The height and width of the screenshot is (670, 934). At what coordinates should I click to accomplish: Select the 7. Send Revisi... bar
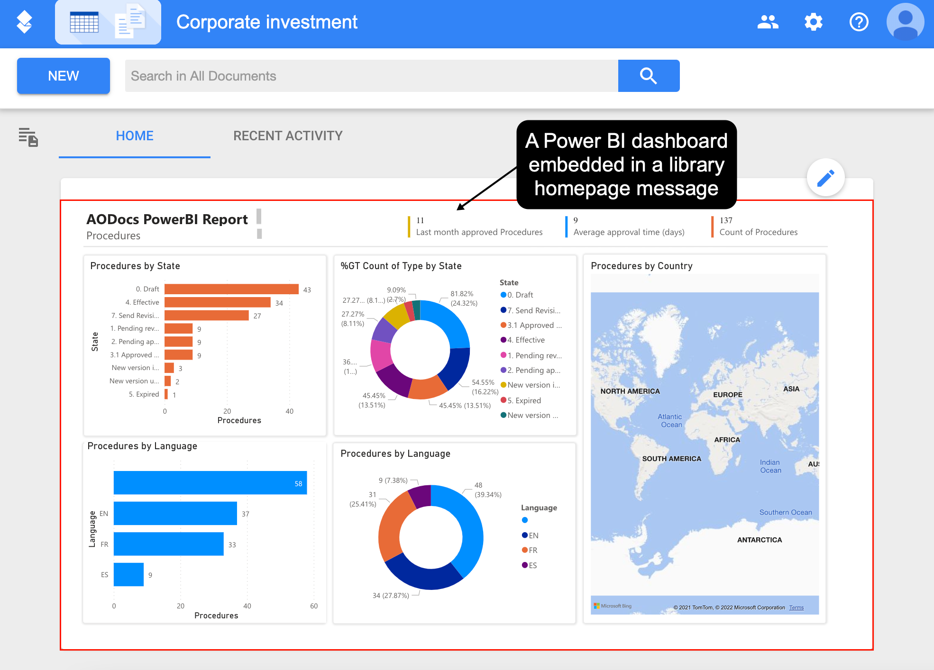click(207, 316)
